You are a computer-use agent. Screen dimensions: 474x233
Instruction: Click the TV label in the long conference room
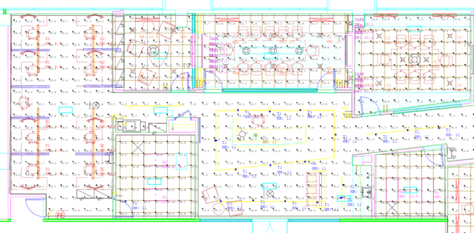pyautogui.click(x=342, y=39)
